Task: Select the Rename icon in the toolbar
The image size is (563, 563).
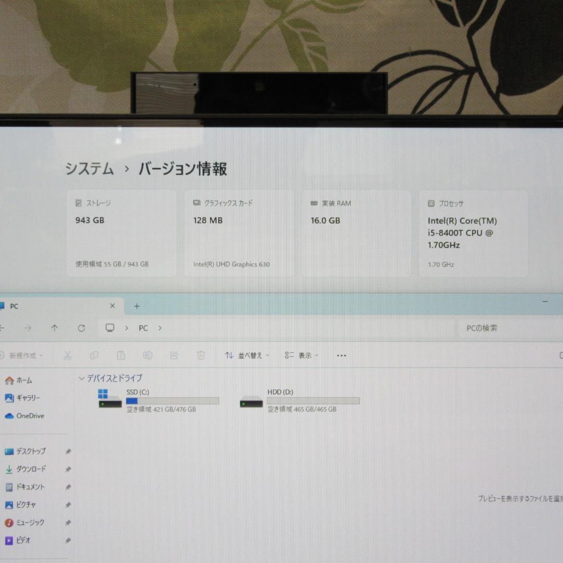Action: click(148, 355)
